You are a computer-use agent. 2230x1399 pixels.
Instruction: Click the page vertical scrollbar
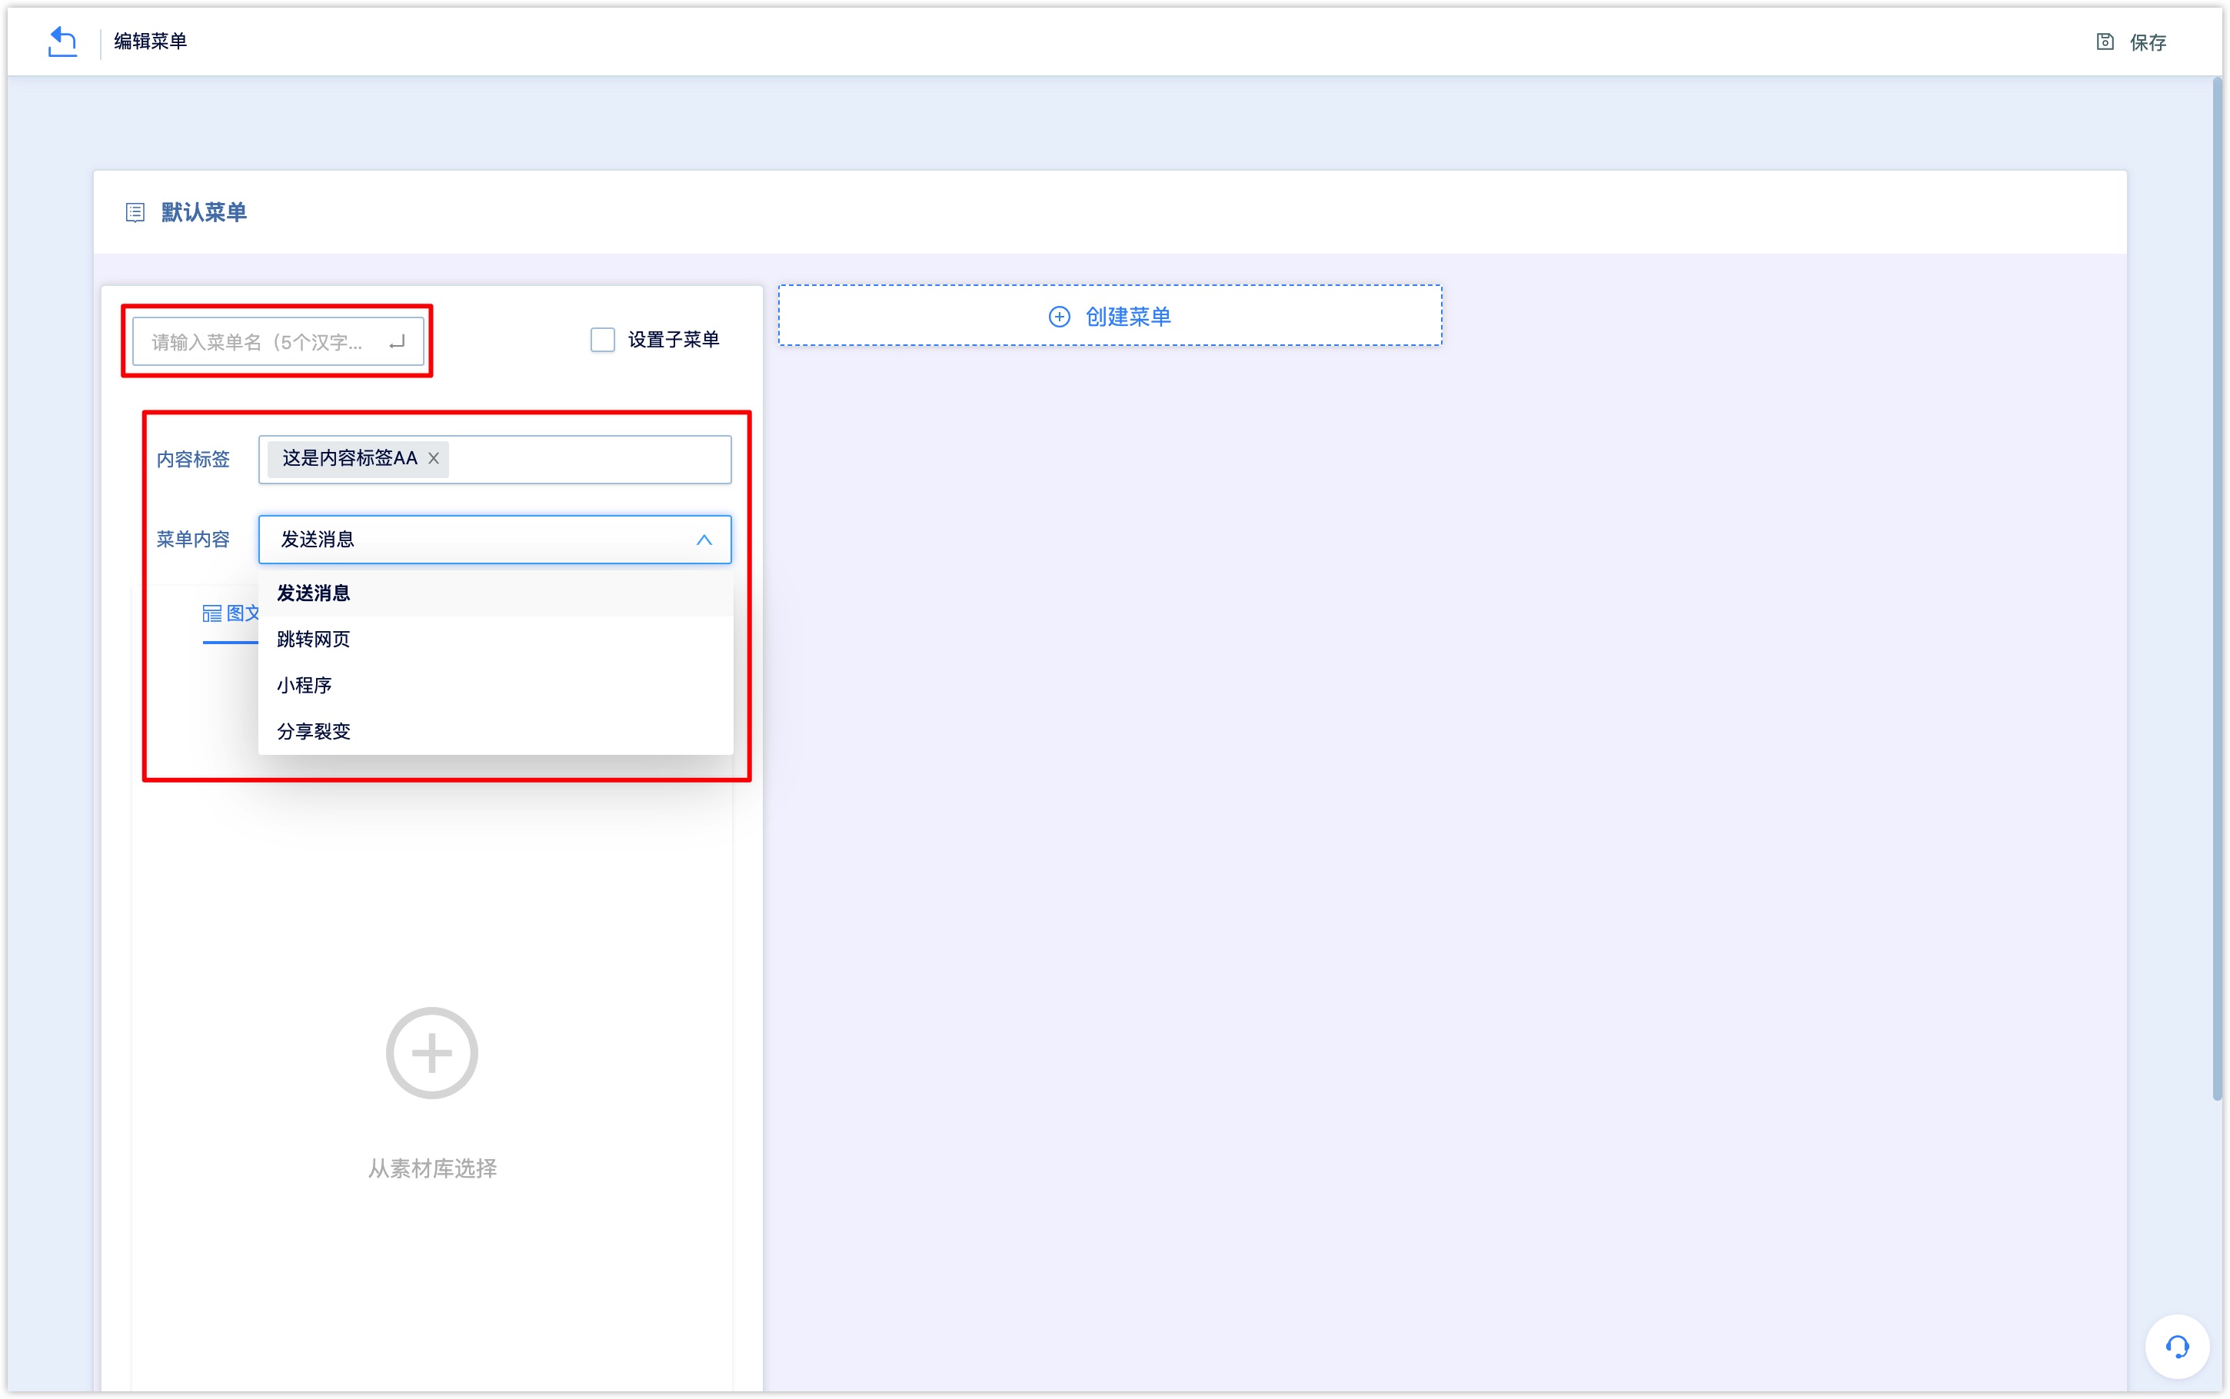2217,590
